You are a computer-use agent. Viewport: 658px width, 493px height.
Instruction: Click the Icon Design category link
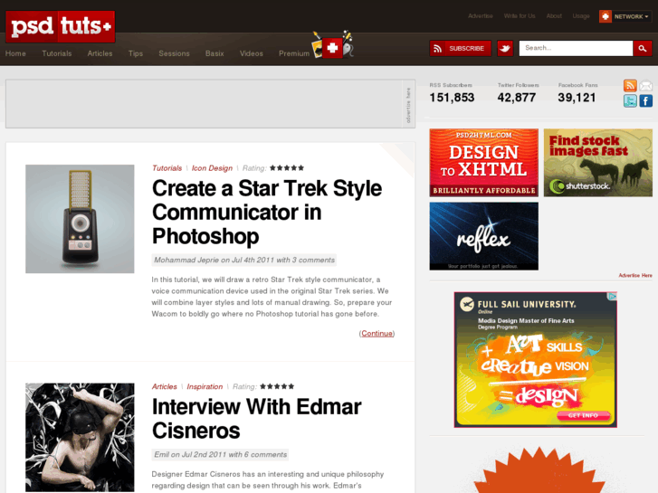point(212,168)
